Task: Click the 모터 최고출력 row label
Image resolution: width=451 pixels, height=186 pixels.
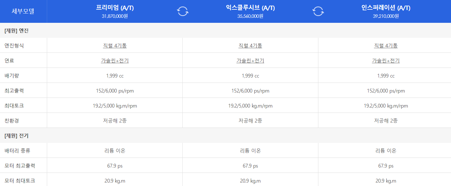Action: coord(20,166)
